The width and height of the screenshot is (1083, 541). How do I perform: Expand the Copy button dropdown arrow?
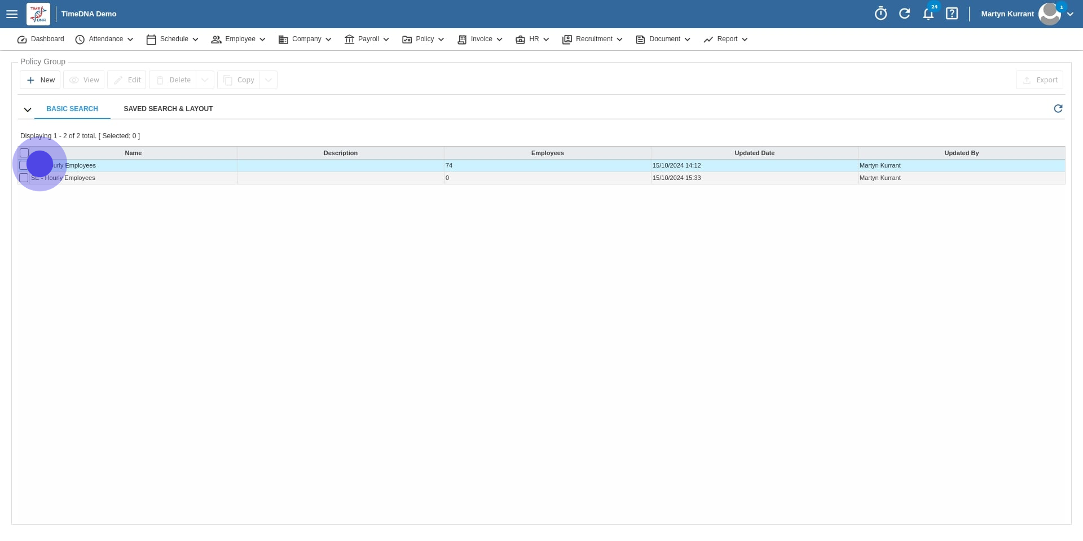point(268,80)
